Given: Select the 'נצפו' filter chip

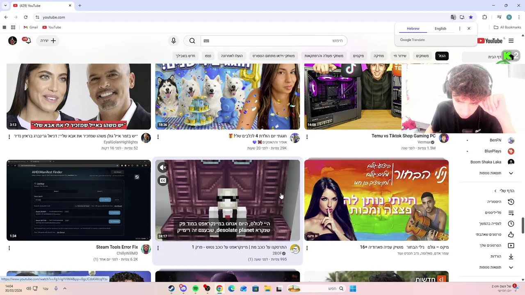Looking at the screenshot, I should coord(208,56).
